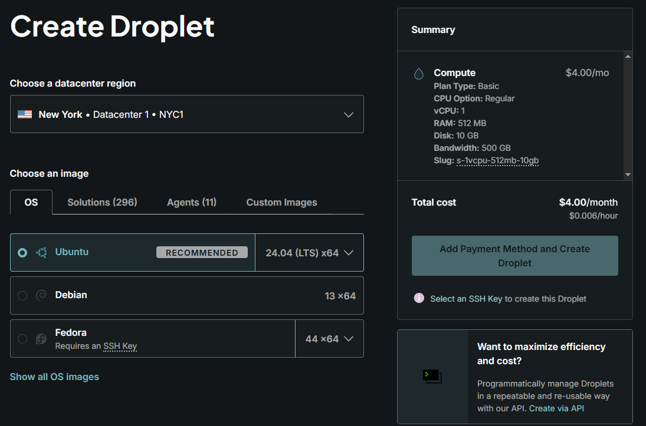Click the Create Droplet page title
This screenshot has width=646, height=426.
point(112,27)
